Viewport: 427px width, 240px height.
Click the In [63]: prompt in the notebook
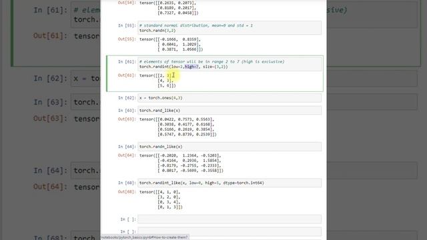[x=127, y=111]
